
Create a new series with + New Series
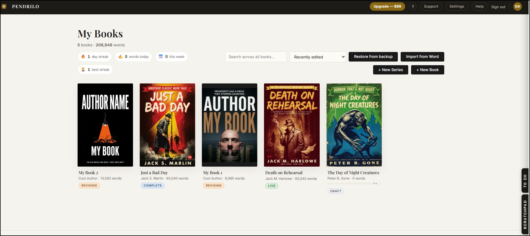tap(391, 70)
